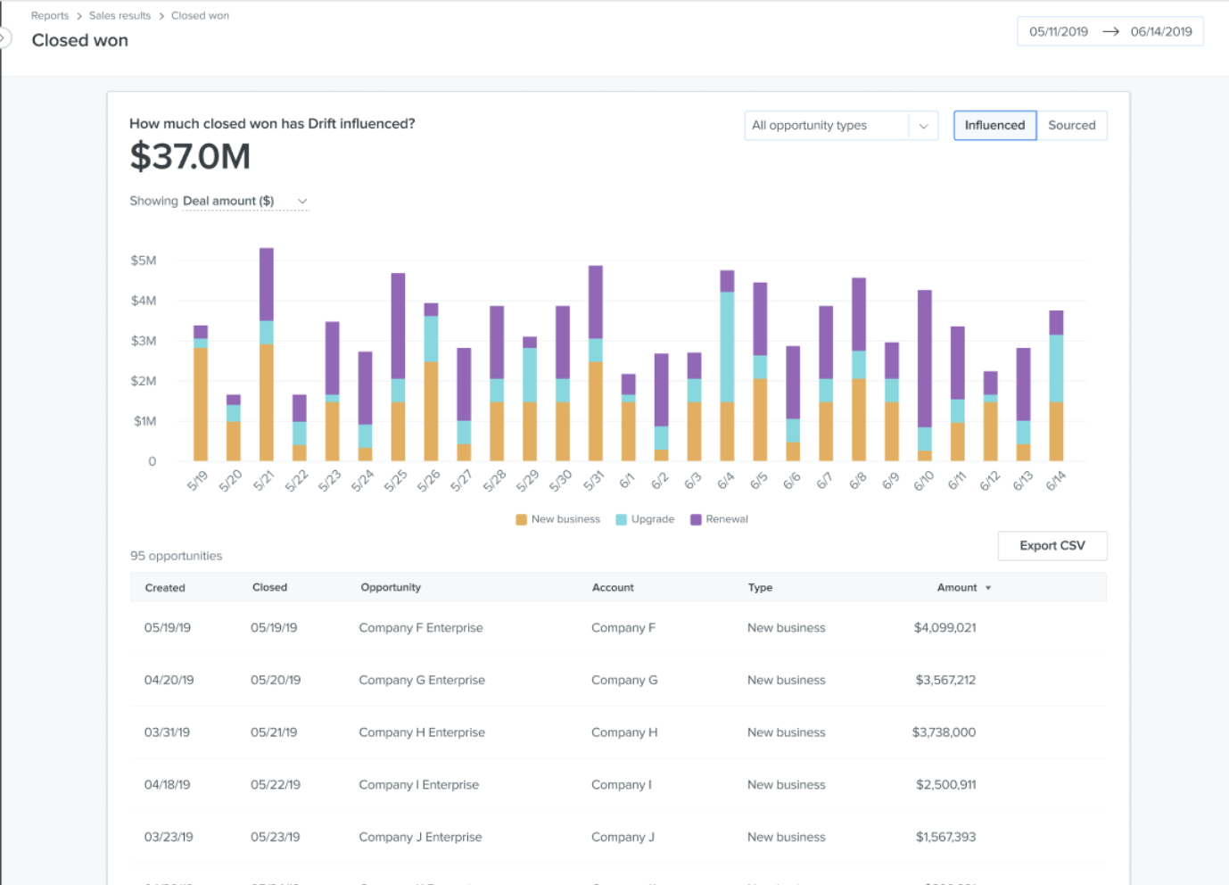Image resolution: width=1229 pixels, height=885 pixels.
Task: Open Company J Enterprise opportunity
Action: [420, 838]
